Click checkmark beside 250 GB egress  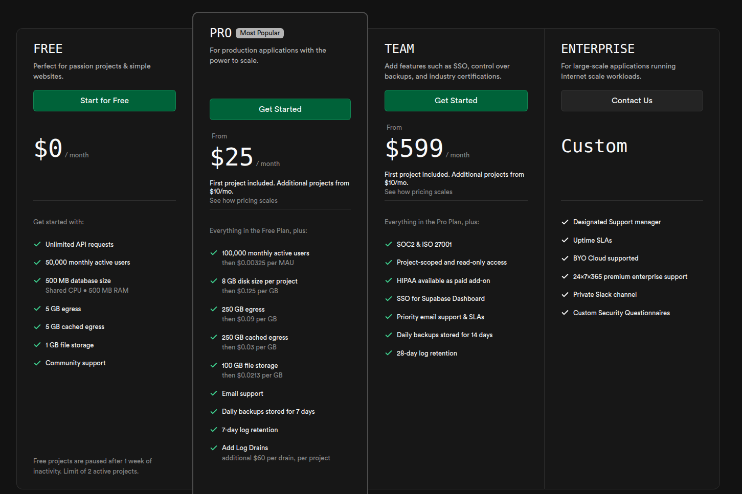(214, 309)
